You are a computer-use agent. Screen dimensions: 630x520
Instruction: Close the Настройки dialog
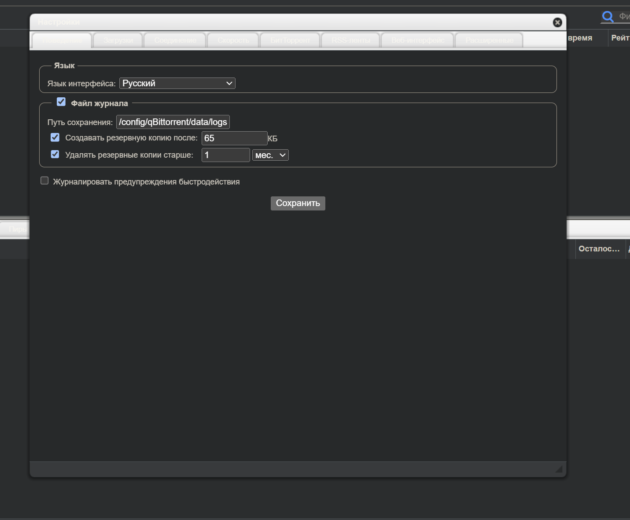pos(557,22)
